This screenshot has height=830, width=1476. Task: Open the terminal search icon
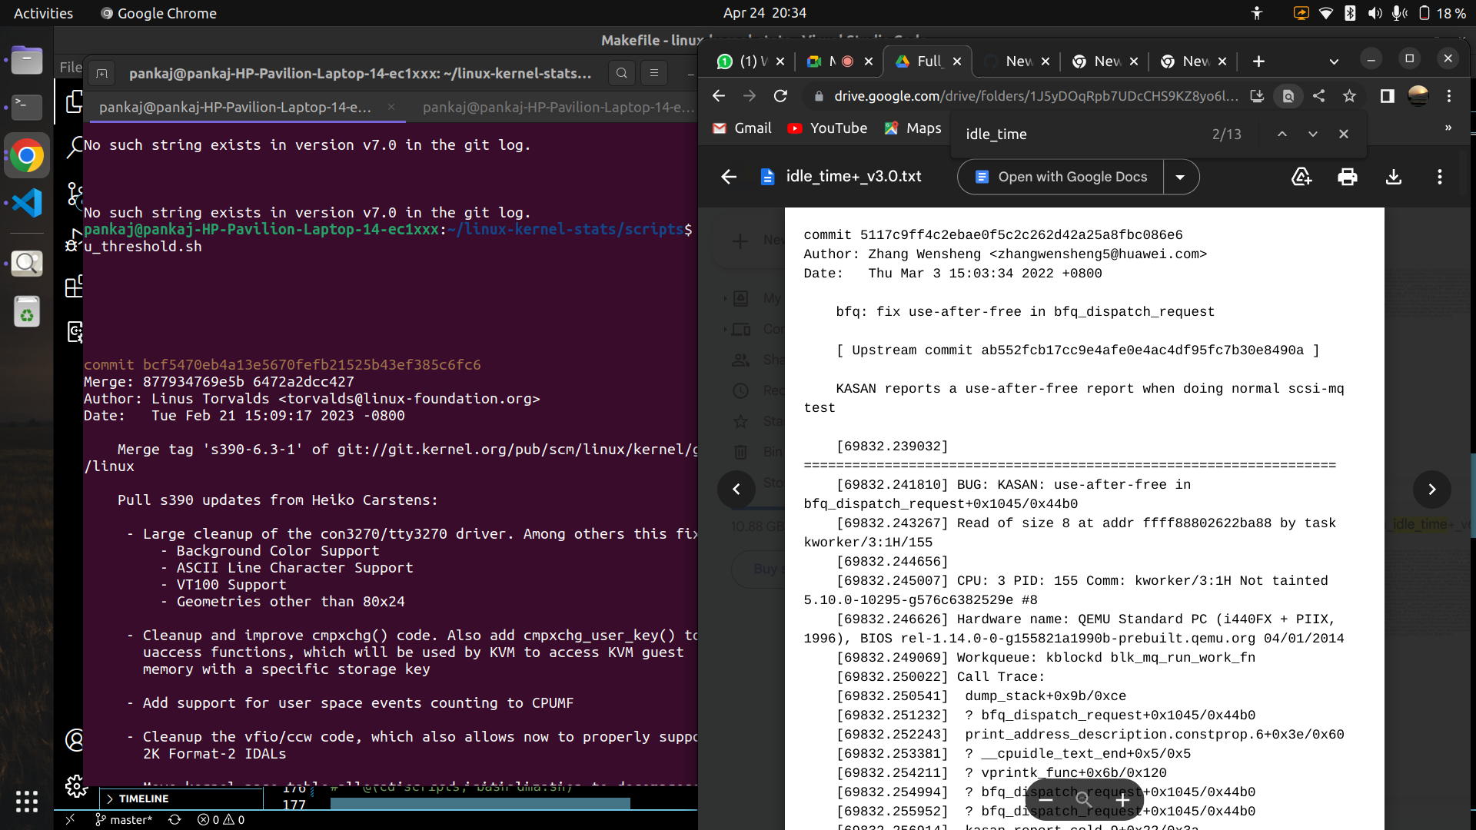(x=621, y=73)
